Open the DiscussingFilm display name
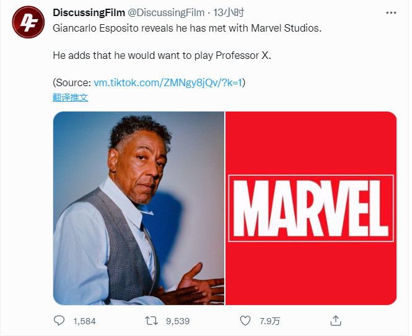 coord(89,13)
